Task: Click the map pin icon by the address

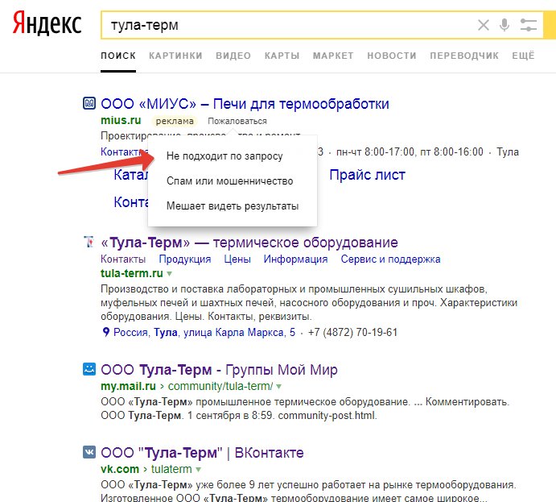Action: point(105,332)
